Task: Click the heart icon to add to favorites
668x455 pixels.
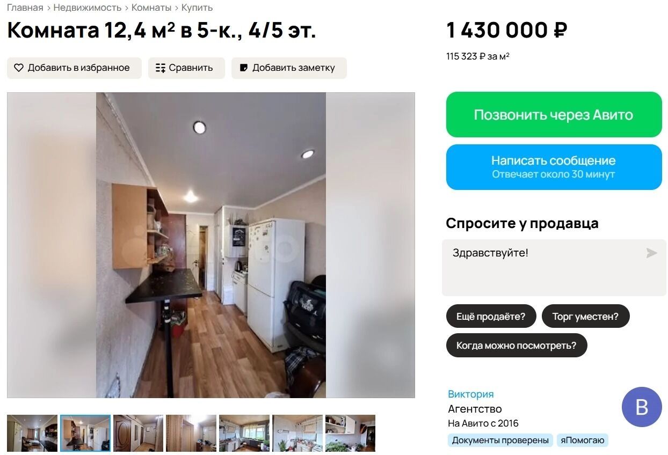Action: [x=19, y=68]
